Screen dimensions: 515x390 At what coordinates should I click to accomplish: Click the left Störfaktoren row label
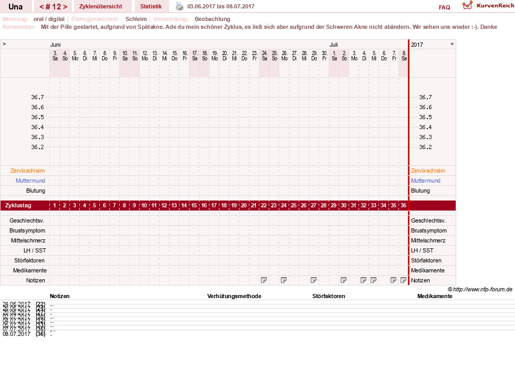pos(29,260)
